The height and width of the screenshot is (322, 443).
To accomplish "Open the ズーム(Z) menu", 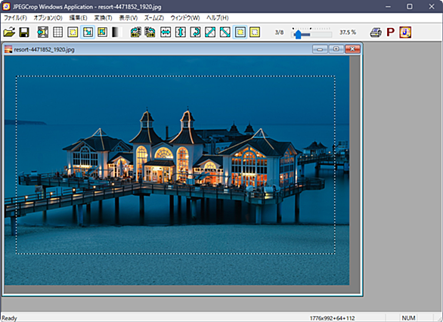I will click(x=154, y=18).
